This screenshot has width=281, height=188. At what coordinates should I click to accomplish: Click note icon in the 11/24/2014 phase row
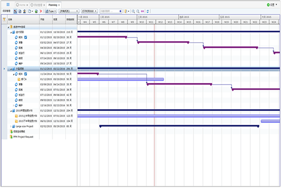pyautogui.click(x=26, y=74)
